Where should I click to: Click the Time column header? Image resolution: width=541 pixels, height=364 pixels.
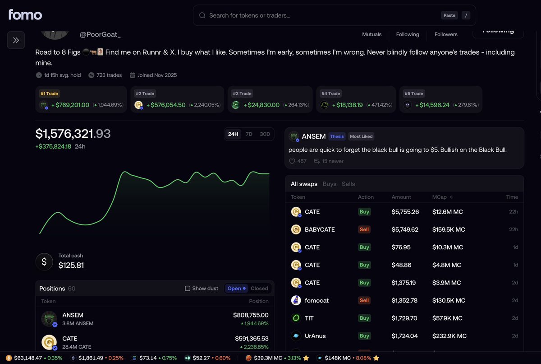(x=512, y=197)
